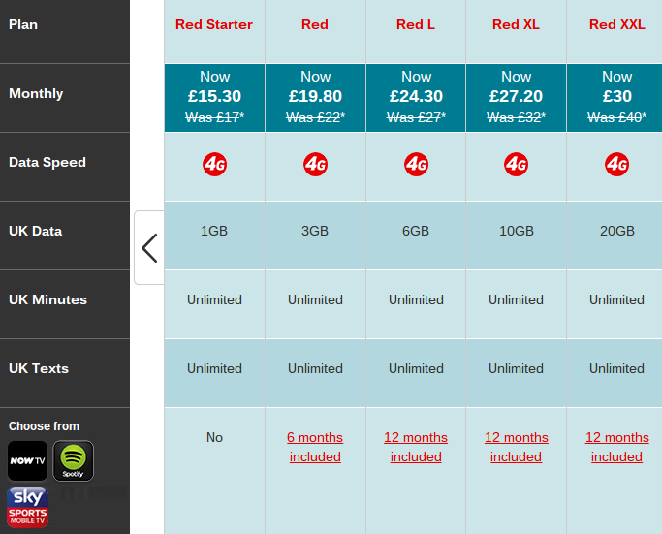This screenshot has width=662, height=534.
Task: Select the Red L plan heading
Action: (416, 24)
